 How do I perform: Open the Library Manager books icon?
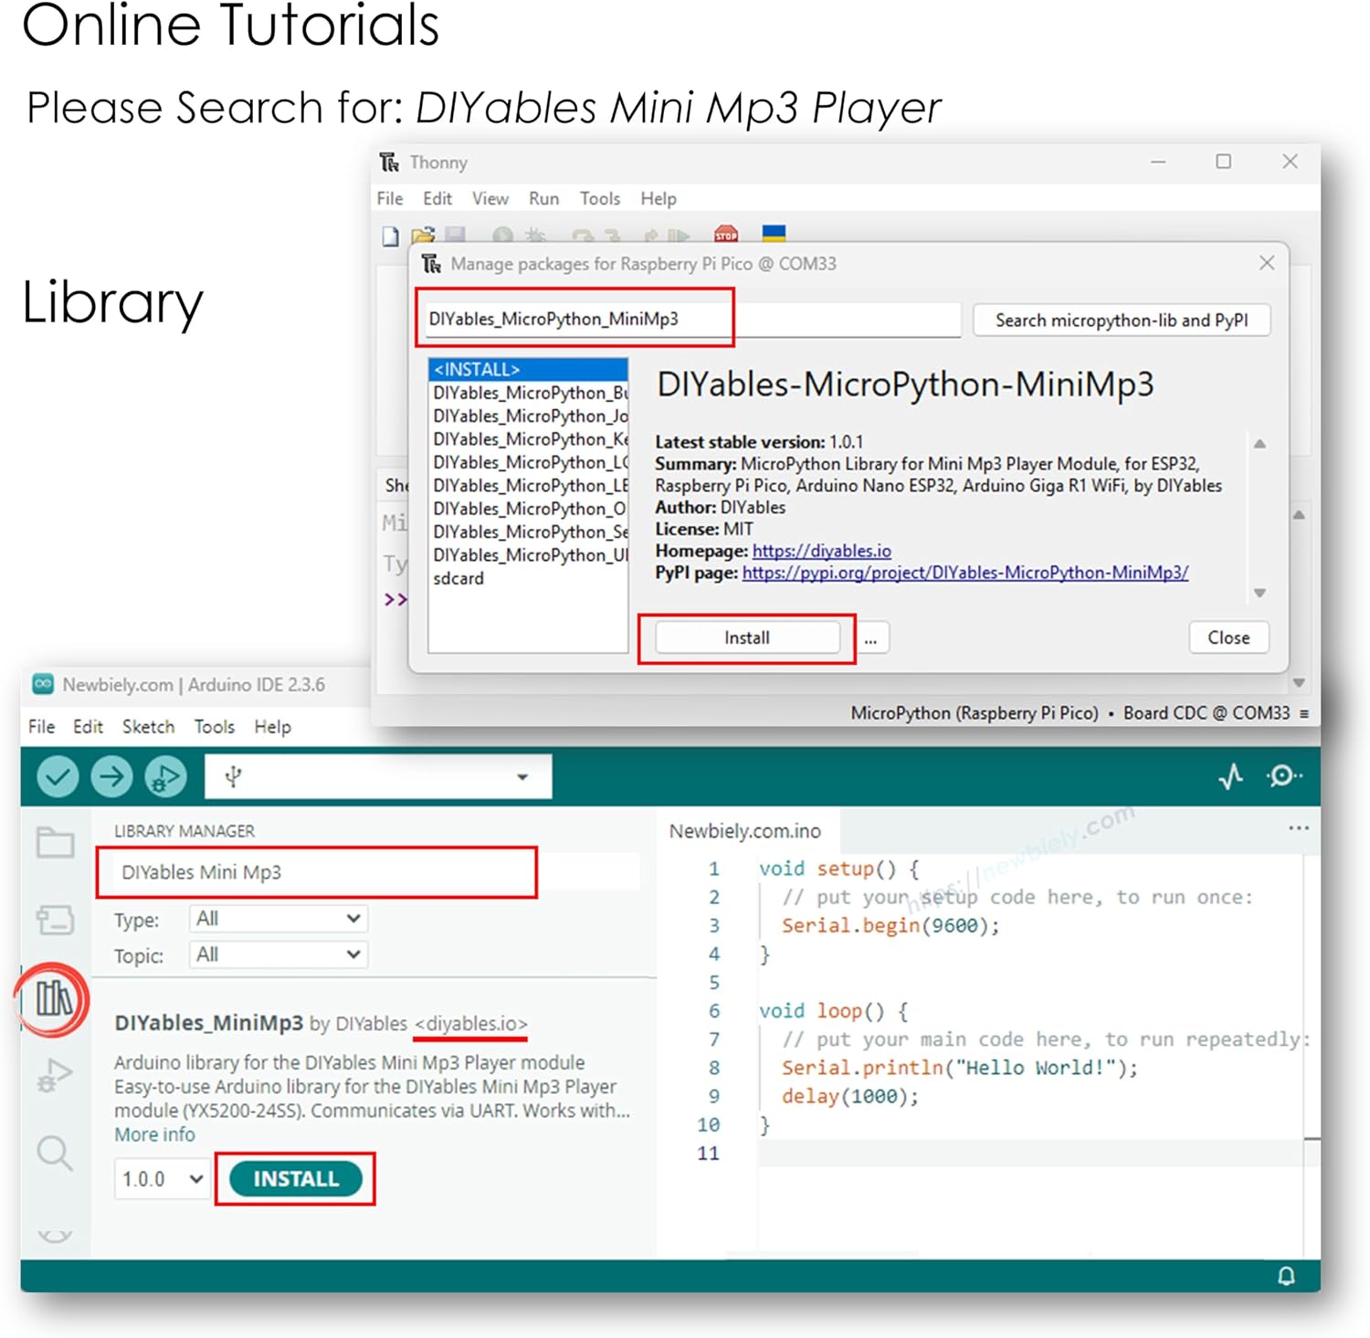[54, 998]
